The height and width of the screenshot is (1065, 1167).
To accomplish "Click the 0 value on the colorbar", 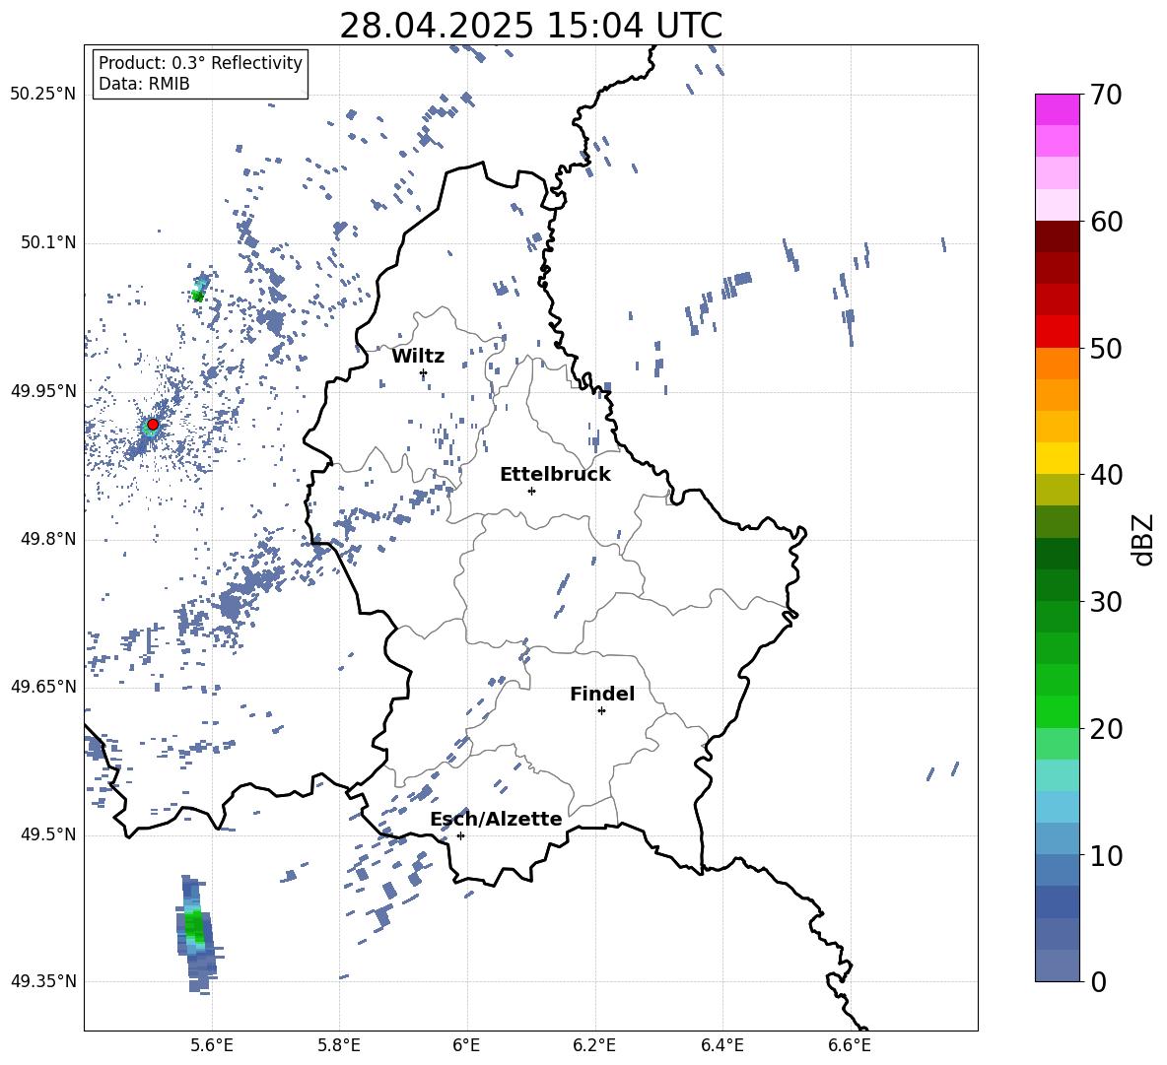I will 1098,981.
